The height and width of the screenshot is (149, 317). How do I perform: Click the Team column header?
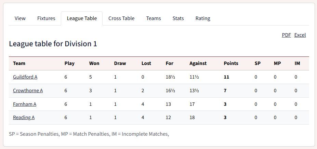pos(19,63)
